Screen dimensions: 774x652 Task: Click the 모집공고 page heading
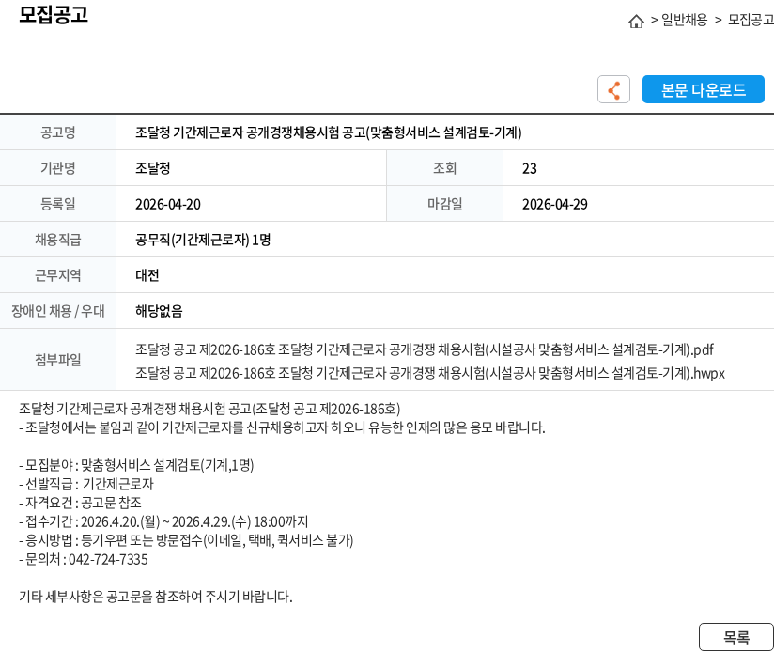[x=54, y=14]
